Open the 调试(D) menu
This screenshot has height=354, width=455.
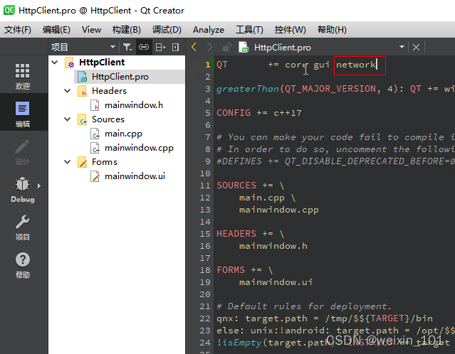coord(167,30)
